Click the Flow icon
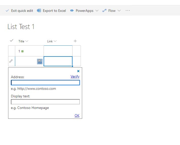 click(104, 11)
